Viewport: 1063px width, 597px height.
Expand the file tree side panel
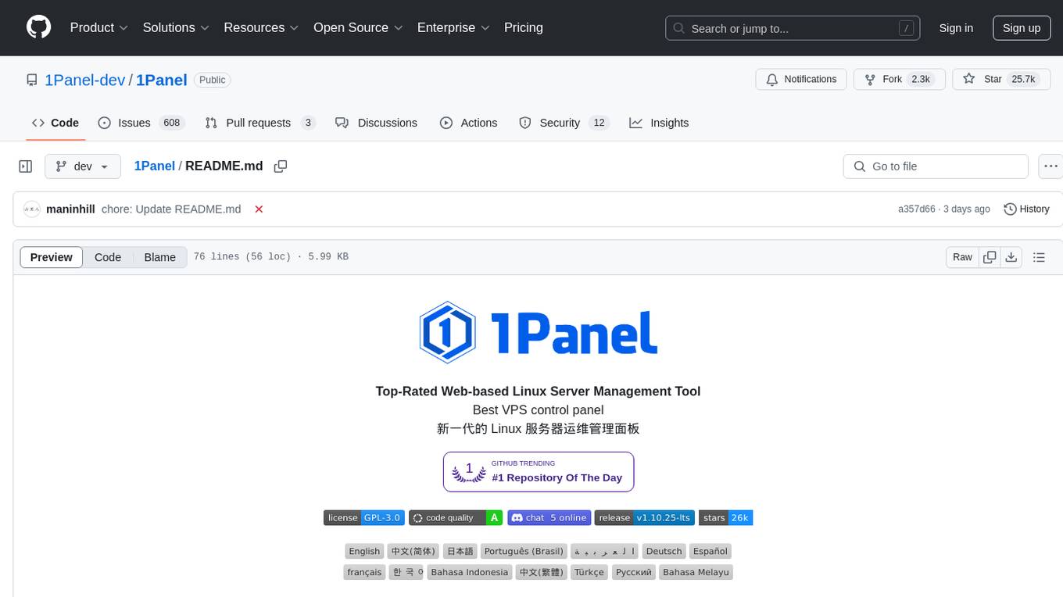(x=26, y=166)
